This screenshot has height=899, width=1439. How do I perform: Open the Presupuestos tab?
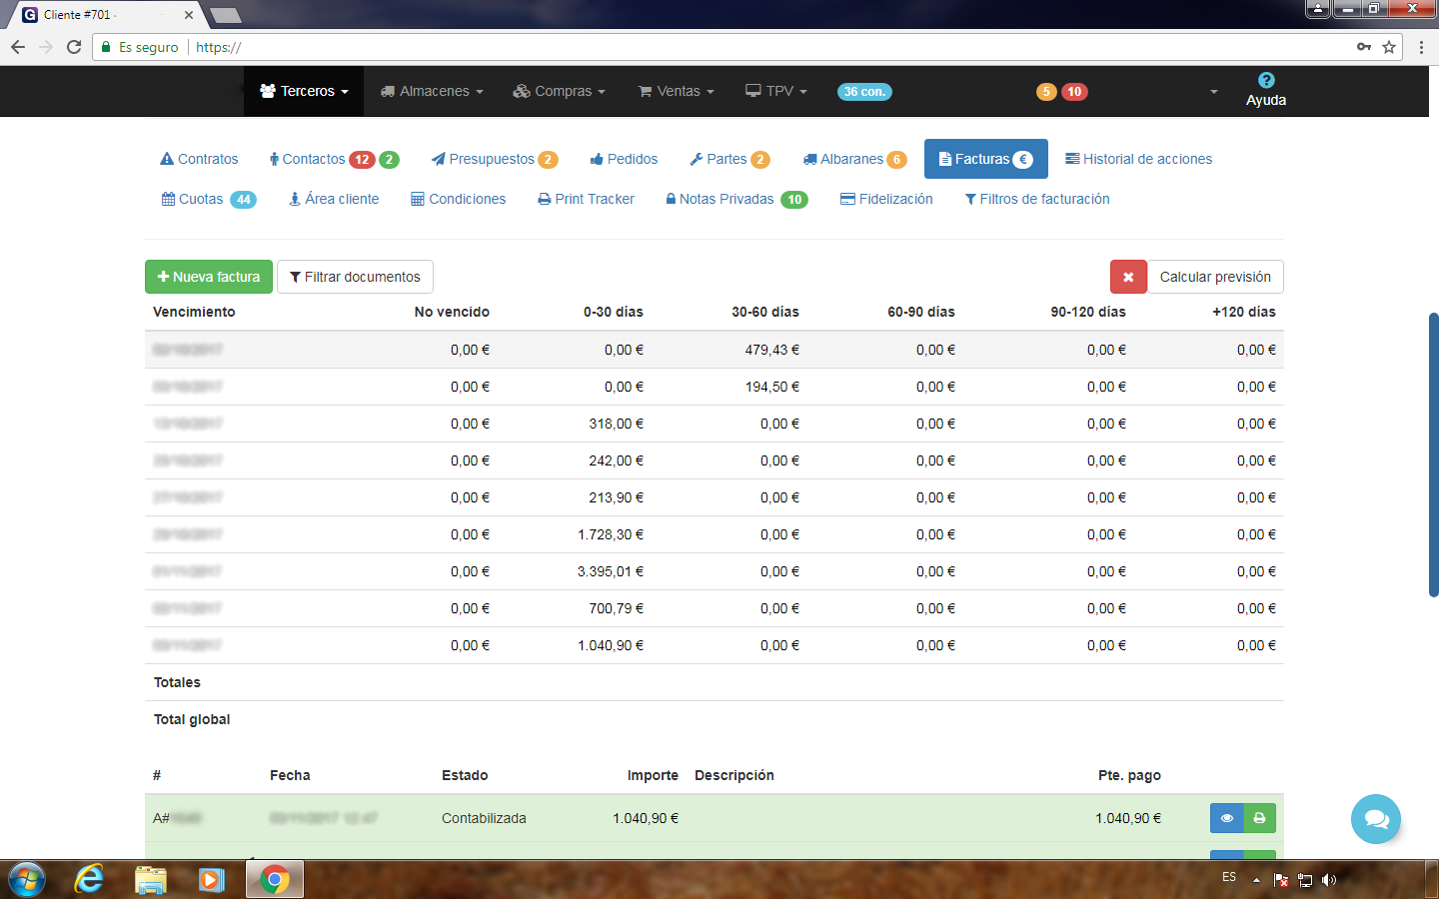(x=492, y=159)
